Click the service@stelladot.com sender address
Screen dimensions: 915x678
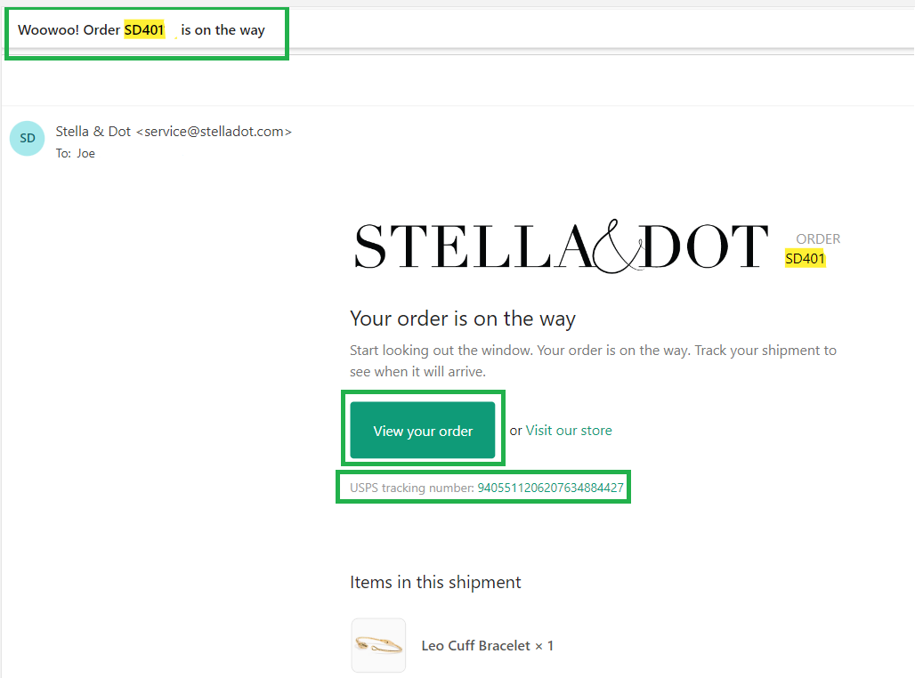[x=215, y=132]
